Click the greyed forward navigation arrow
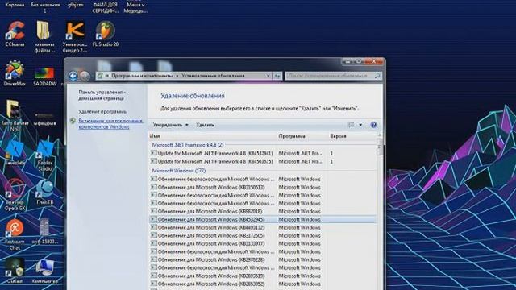The image size is (516, 290). click(85, 76)
